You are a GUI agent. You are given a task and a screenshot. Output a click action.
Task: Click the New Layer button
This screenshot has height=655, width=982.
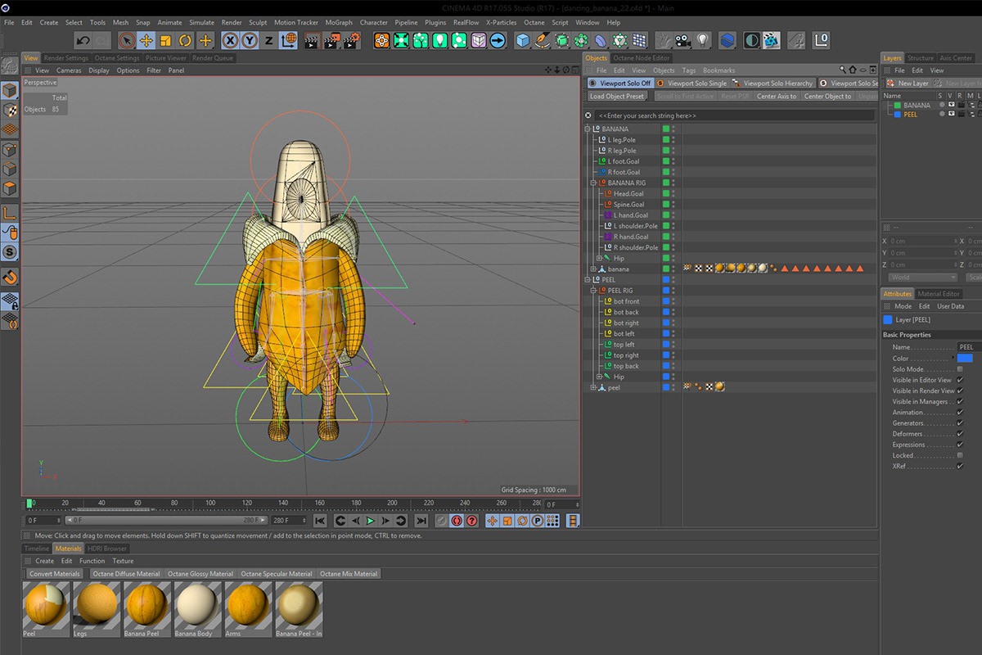coord(908,84)
